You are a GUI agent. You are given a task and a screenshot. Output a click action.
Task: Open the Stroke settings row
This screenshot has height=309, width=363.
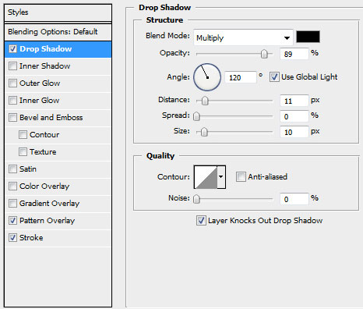pyautogui.click(x=58, y=238)
